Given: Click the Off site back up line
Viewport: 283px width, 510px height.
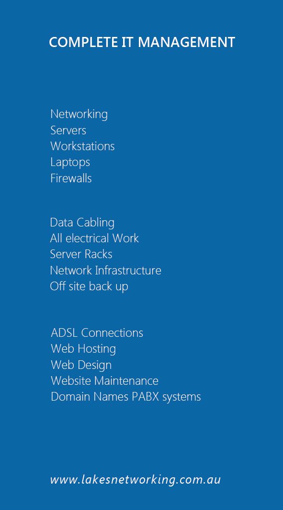Looking at the screenshot, I should coord(89,286).
